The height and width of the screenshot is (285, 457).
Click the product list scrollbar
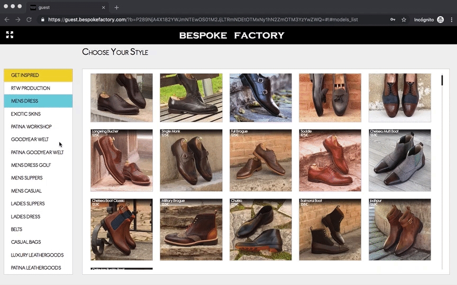(x=442, y=81)
